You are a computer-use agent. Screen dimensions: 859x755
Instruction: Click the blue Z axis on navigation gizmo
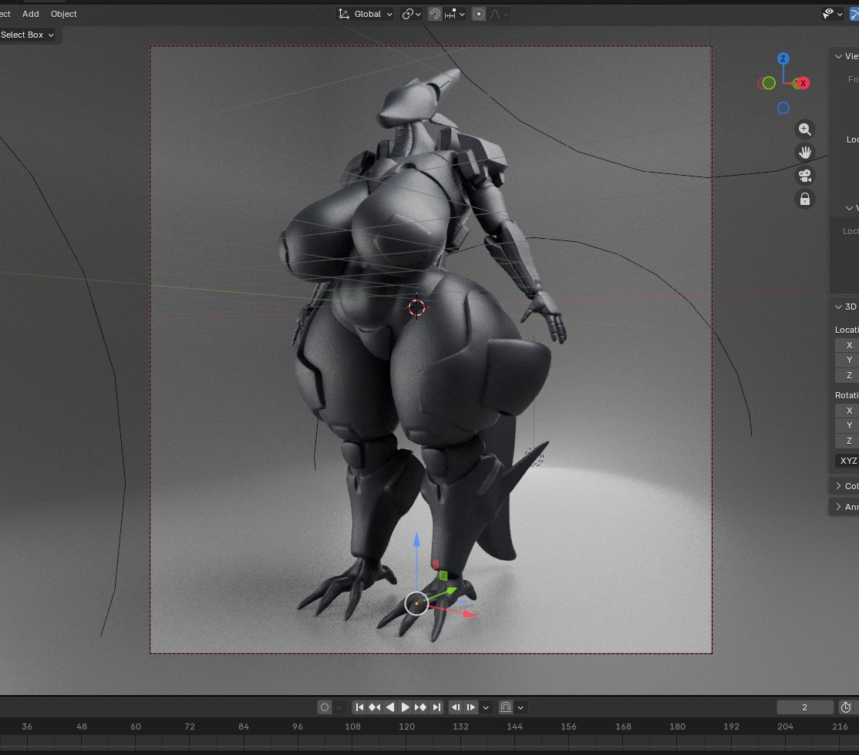point(783,59)
